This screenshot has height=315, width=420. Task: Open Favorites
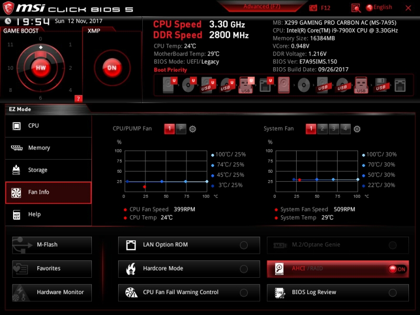coord(52,269)
